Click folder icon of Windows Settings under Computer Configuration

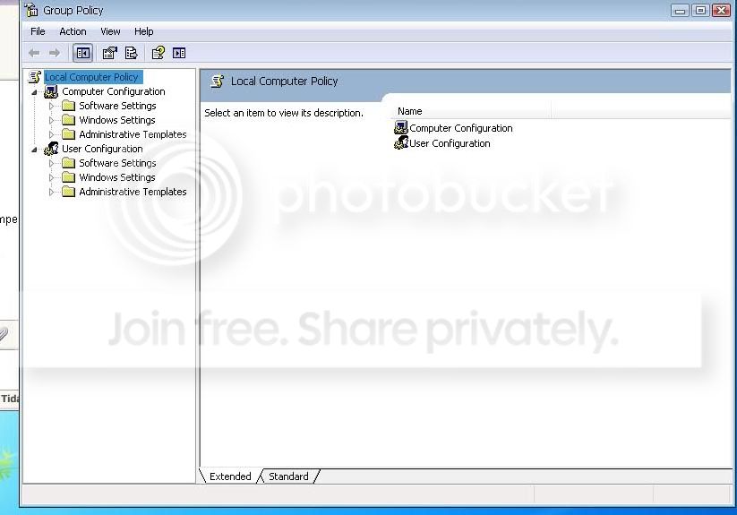[69, 120]
